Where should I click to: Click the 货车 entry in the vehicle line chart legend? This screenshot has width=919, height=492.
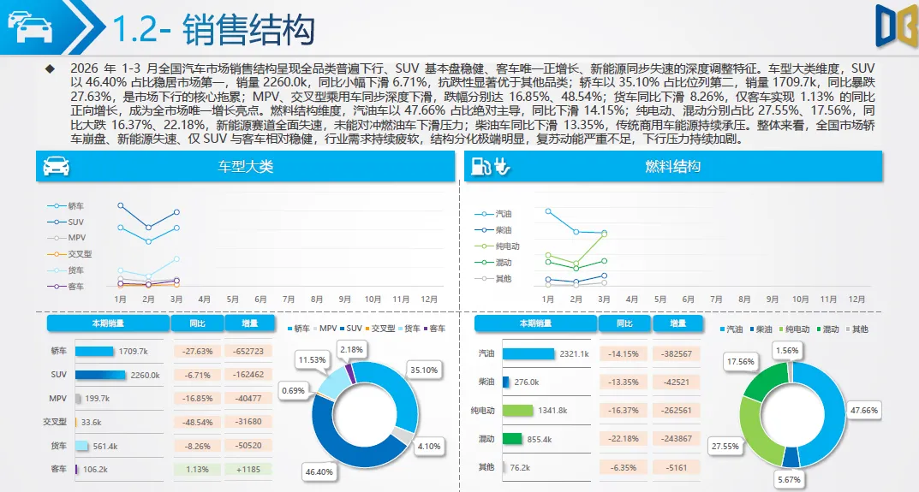[66, 270]
